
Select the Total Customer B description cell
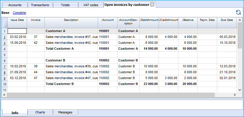click(71, 84)
